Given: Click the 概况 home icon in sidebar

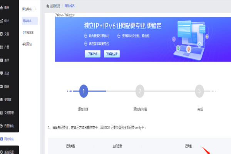Looking at the screenshot, I should (x=2, y=8).
